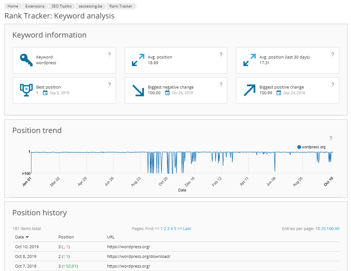Go to Home breadcrumb

tap(13, 6)
